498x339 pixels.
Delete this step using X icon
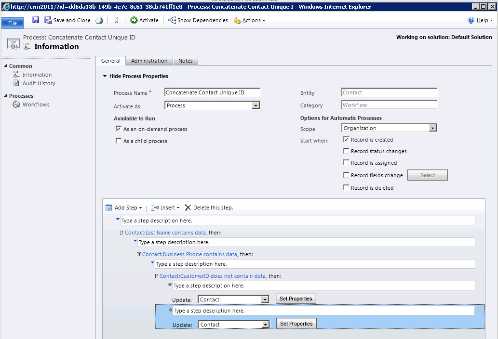(x=188, y=208)
